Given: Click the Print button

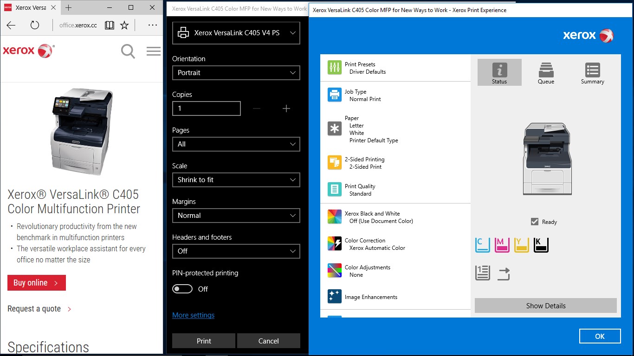Looking at the screenshot, I should pos(204,341).
